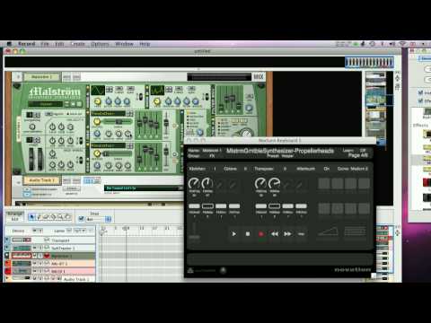Click Stop in the Novation Automap window
The image size is (431, 323).
point(248,234)
